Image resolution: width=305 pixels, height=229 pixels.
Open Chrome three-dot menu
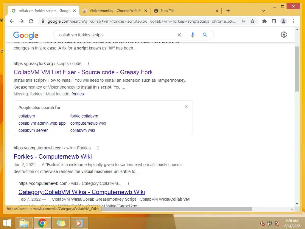[293, 21]
